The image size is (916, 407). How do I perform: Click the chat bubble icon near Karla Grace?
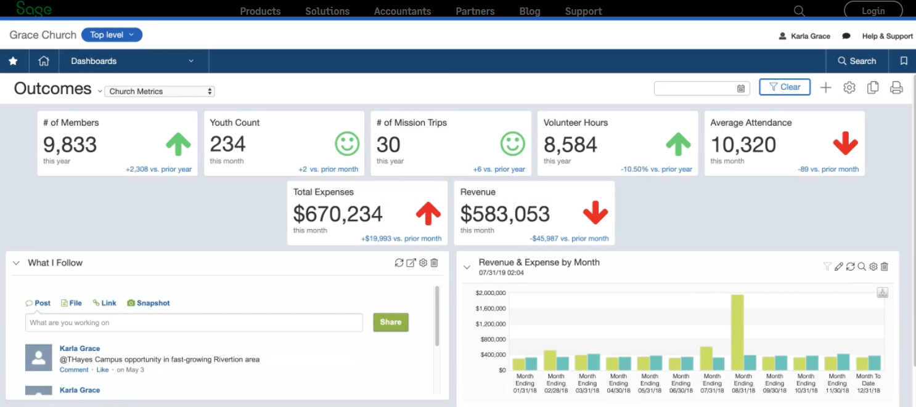point(846,36)
